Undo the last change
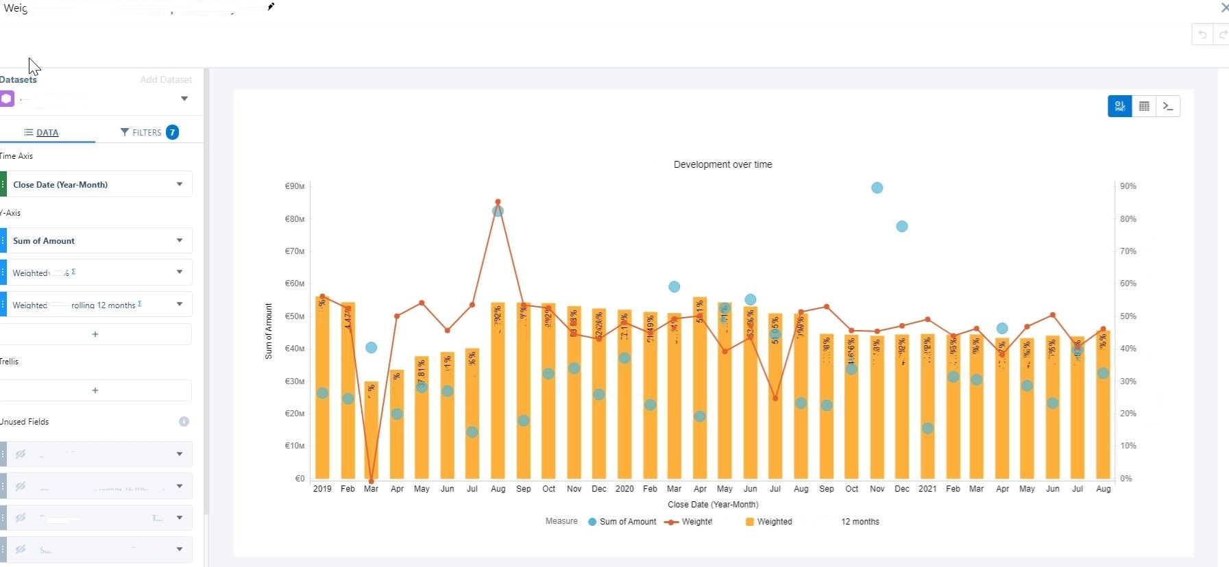 [1203, 34]
